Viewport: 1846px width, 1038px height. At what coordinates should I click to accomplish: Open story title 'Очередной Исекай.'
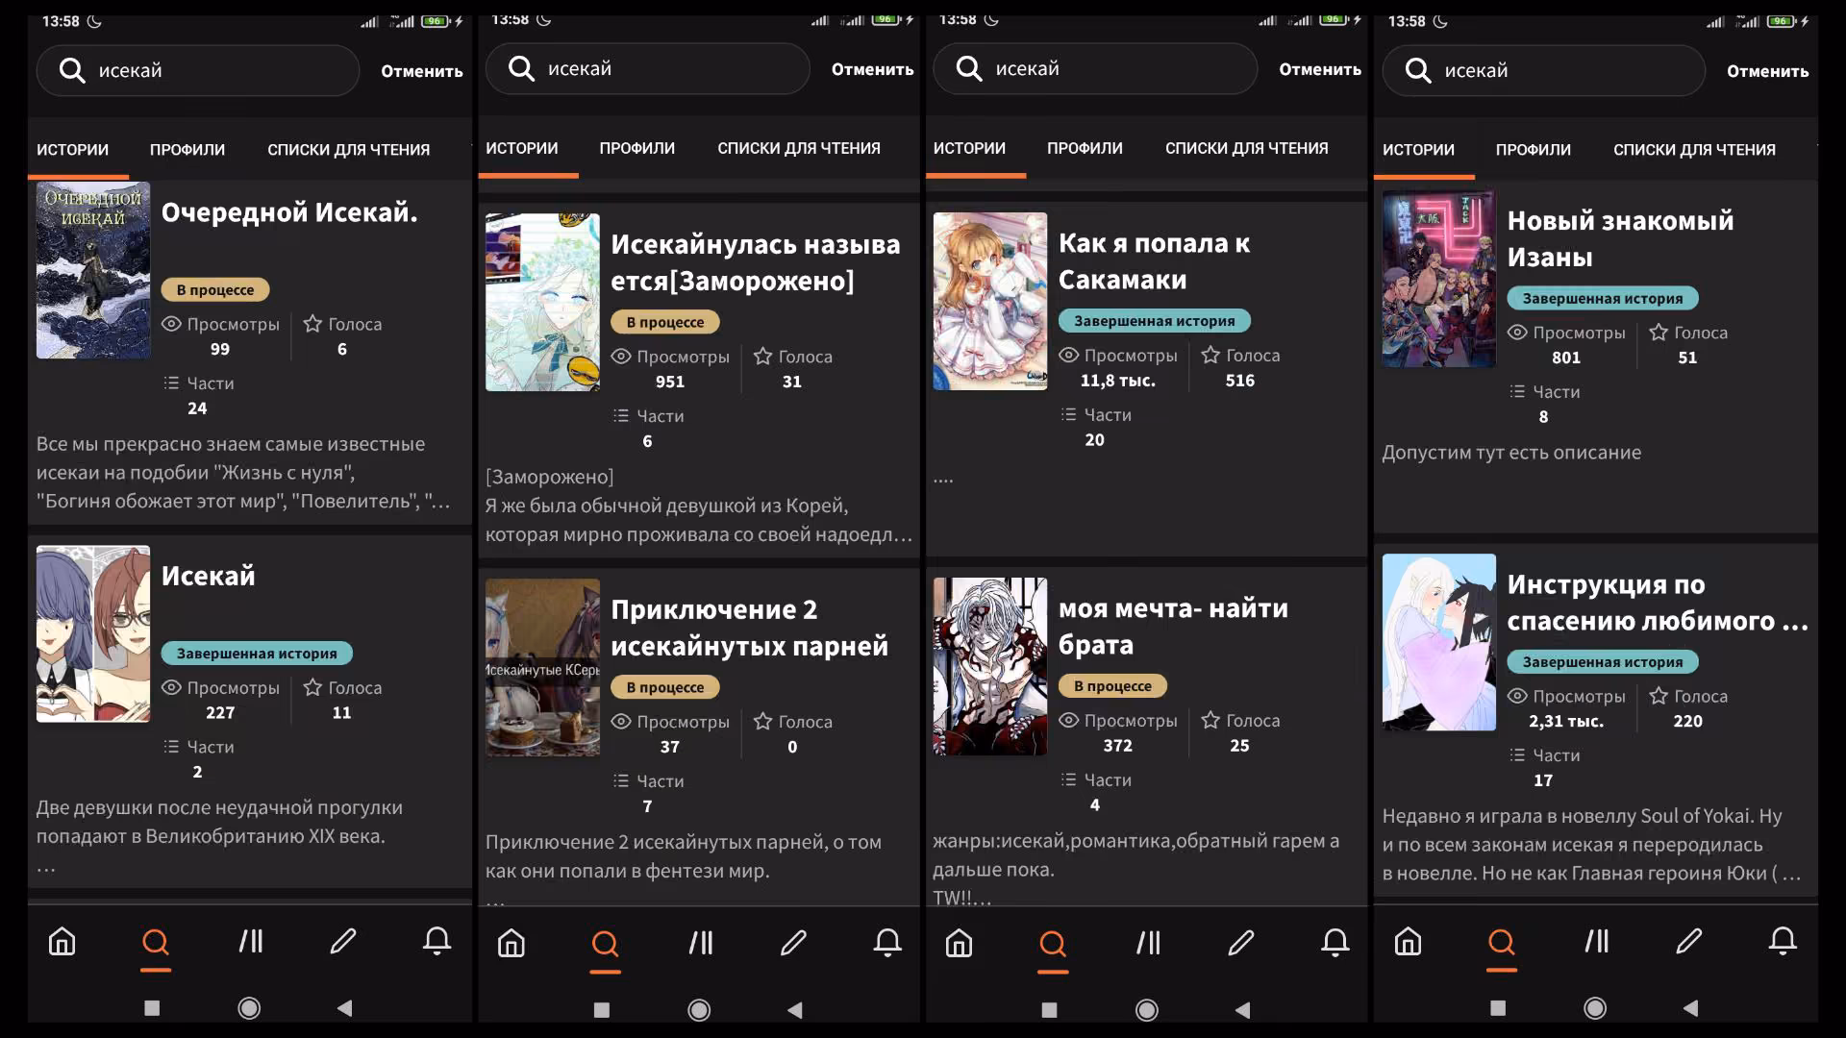click(289, 212)
